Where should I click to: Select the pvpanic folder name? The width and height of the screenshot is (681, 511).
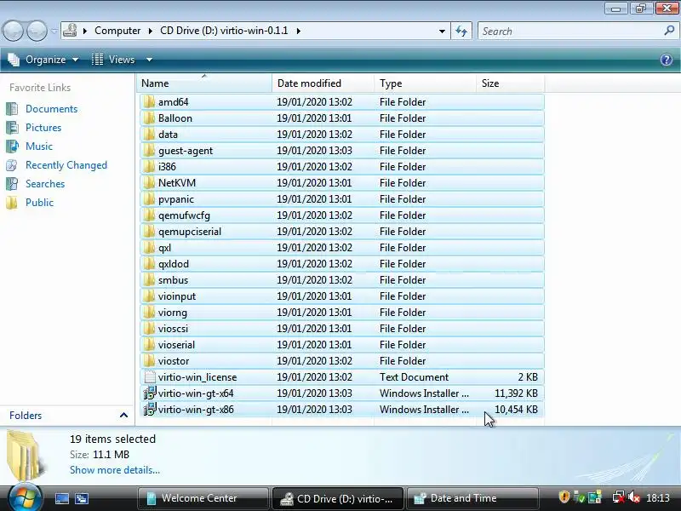pyautogui.click(x=176, y=199)
